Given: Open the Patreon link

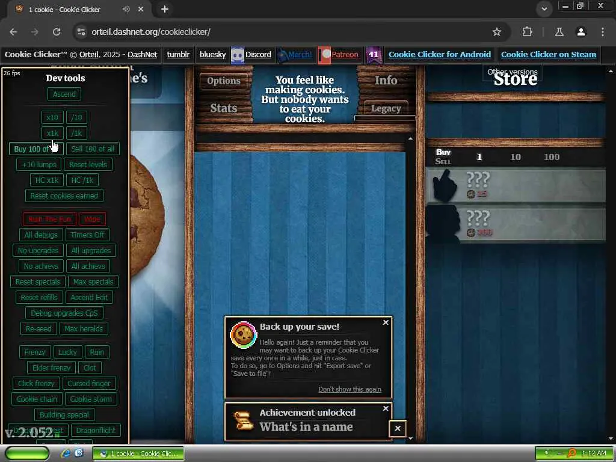Looking at the screenshot, I should [345, 55].
